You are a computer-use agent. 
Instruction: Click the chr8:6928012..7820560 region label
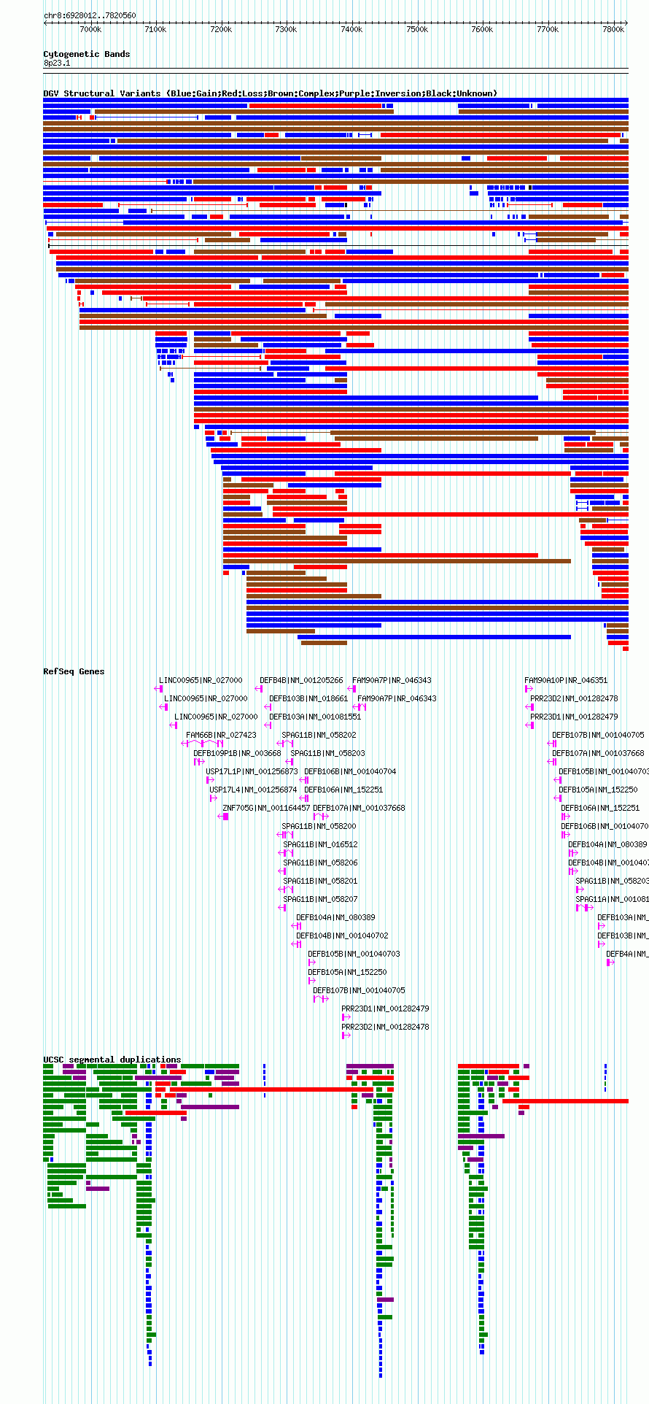pos(90,15)
